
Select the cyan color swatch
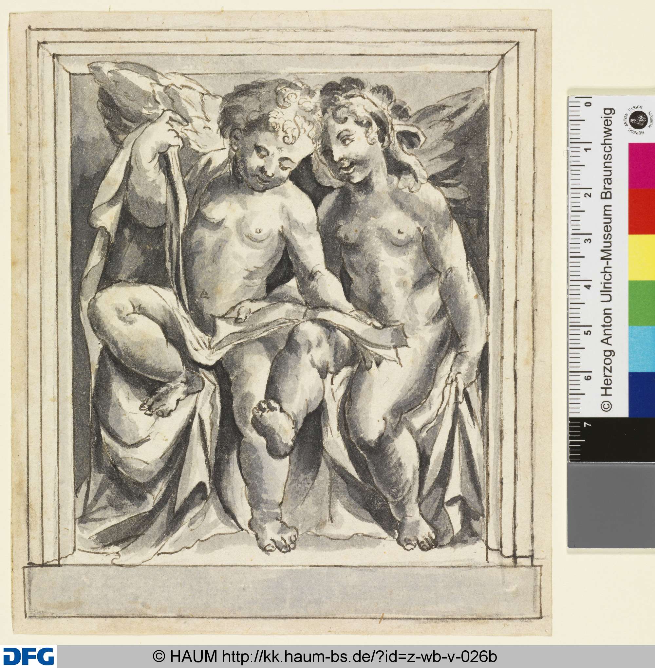click(641, 349)
